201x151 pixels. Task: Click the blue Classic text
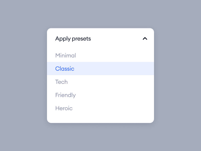coord(65,69)
